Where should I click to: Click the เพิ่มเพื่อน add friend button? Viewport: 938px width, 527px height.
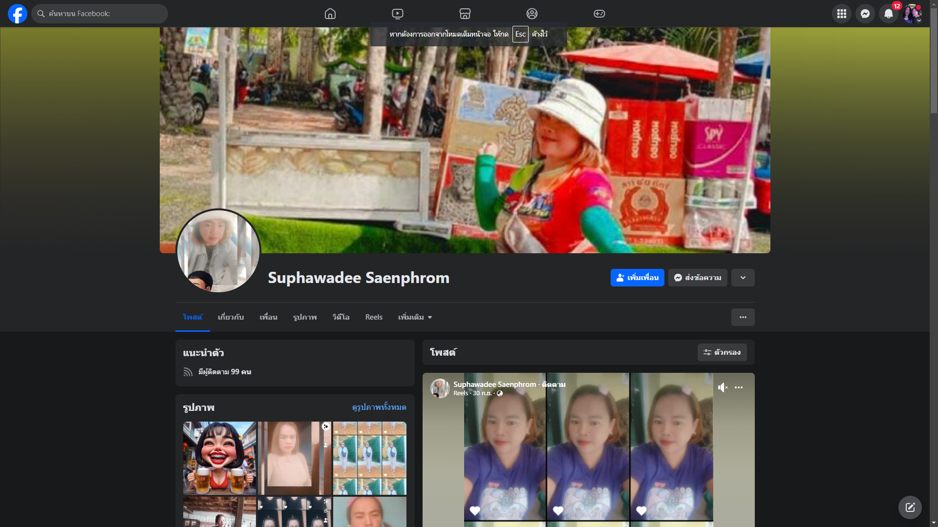click(637, 278)
